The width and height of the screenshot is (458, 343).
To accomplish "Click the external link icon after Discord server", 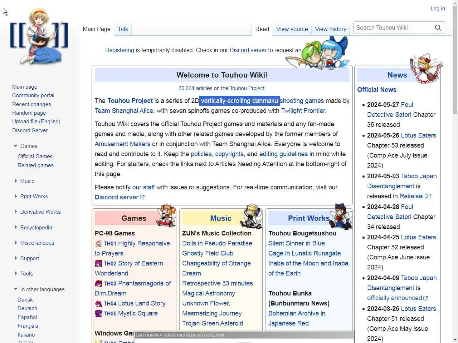I will [x=142, y=197].
